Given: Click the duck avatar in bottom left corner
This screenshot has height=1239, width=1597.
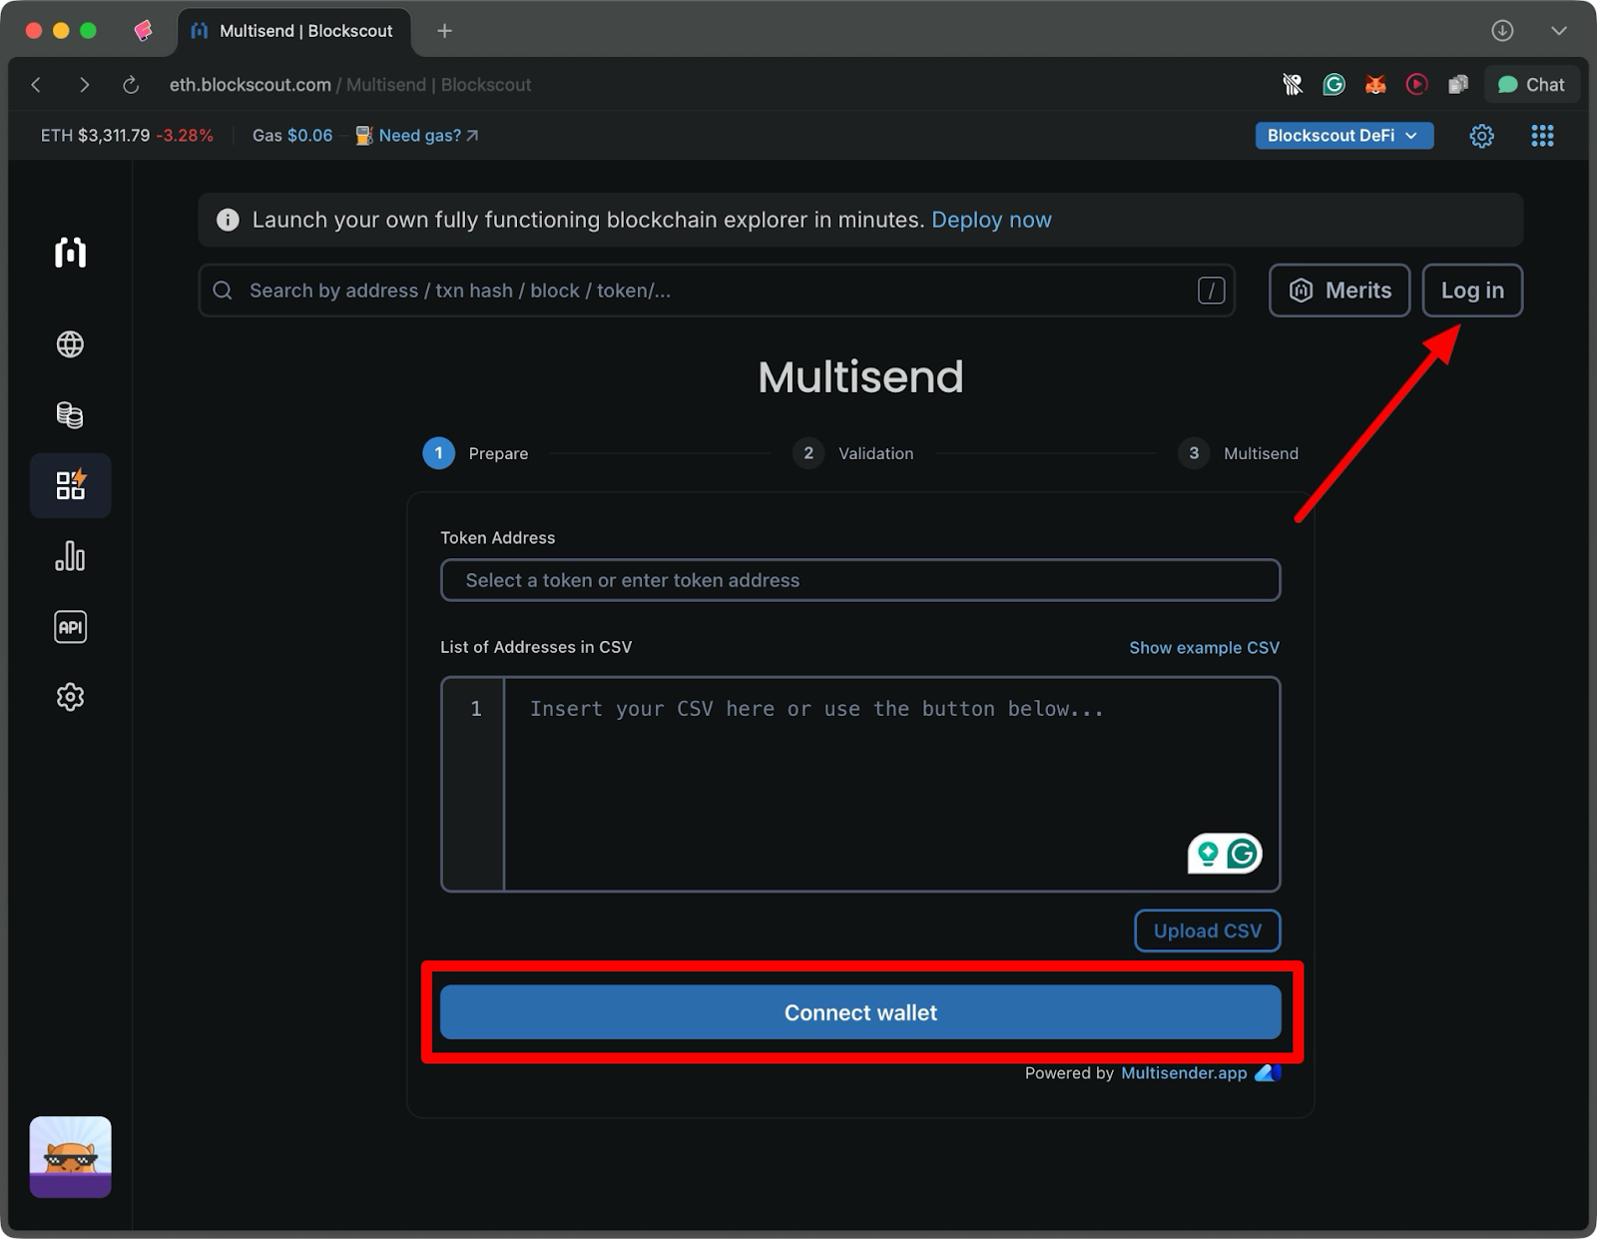Looking at the screenshot, I should tap(70, 1156).
